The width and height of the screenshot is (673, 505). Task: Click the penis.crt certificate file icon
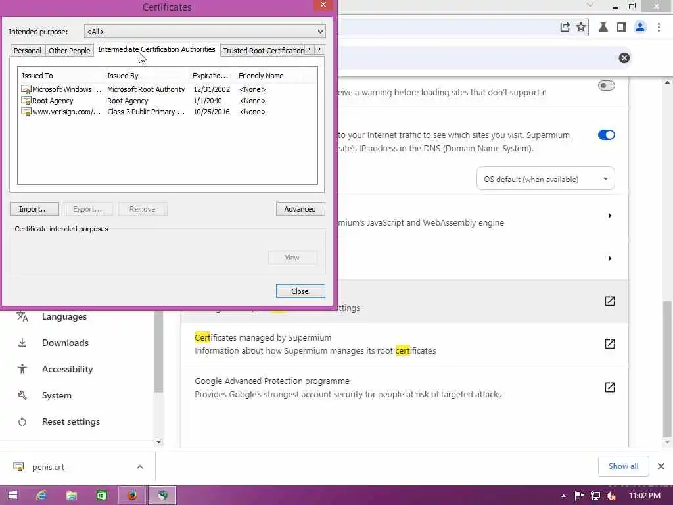click(18, 467)
